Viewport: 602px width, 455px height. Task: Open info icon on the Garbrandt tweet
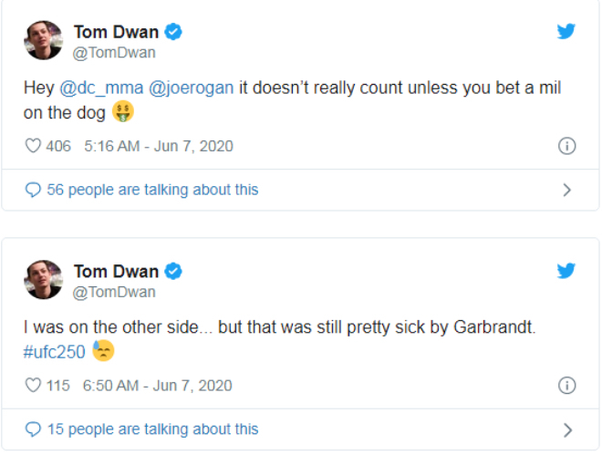pyautogui.click(x=566, y=385)
